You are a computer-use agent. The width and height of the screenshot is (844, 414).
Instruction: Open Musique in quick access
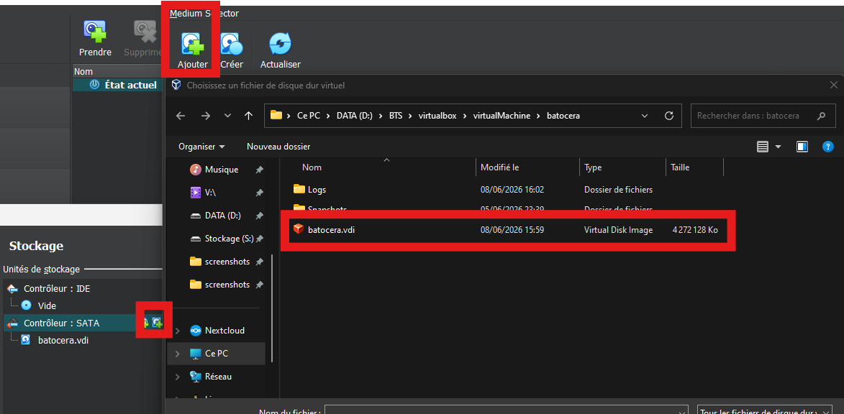[x=221, y=170]
